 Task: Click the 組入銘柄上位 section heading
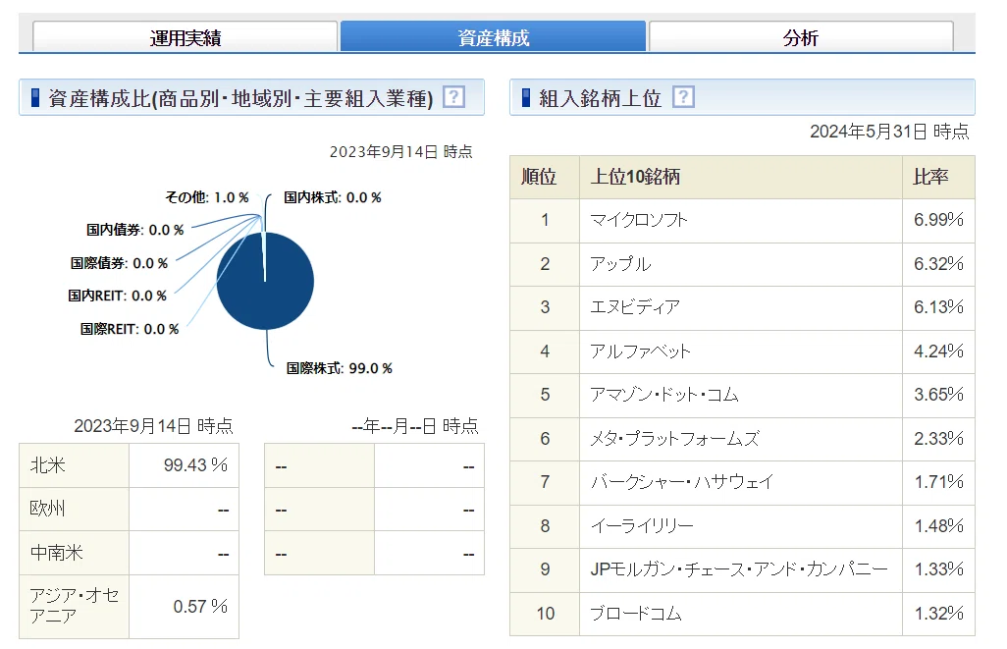click(600, 97)
